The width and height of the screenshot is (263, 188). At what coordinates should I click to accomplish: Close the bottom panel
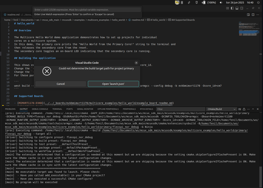pos(258,109)
